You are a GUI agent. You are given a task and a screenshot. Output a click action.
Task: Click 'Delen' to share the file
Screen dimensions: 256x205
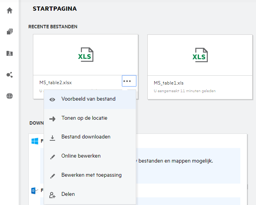click(68, 194)
